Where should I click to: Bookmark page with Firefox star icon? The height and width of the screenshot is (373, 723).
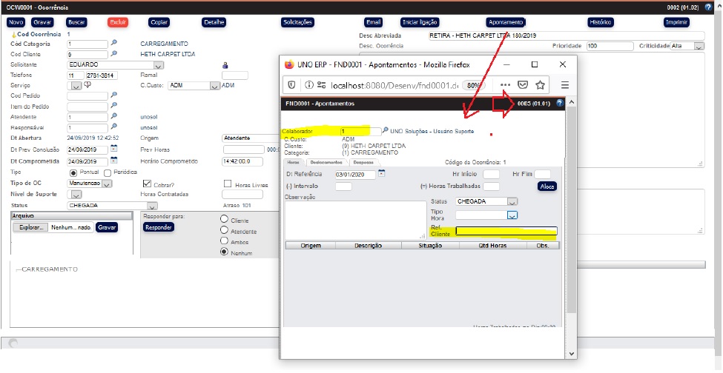click(x=541, y=85)
